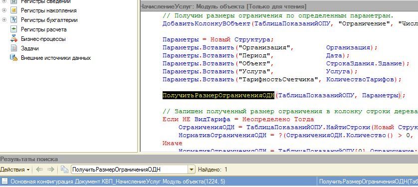This screenshot has height=187, width=418.
Task: Click the Задачи icon
Action: 13,48
